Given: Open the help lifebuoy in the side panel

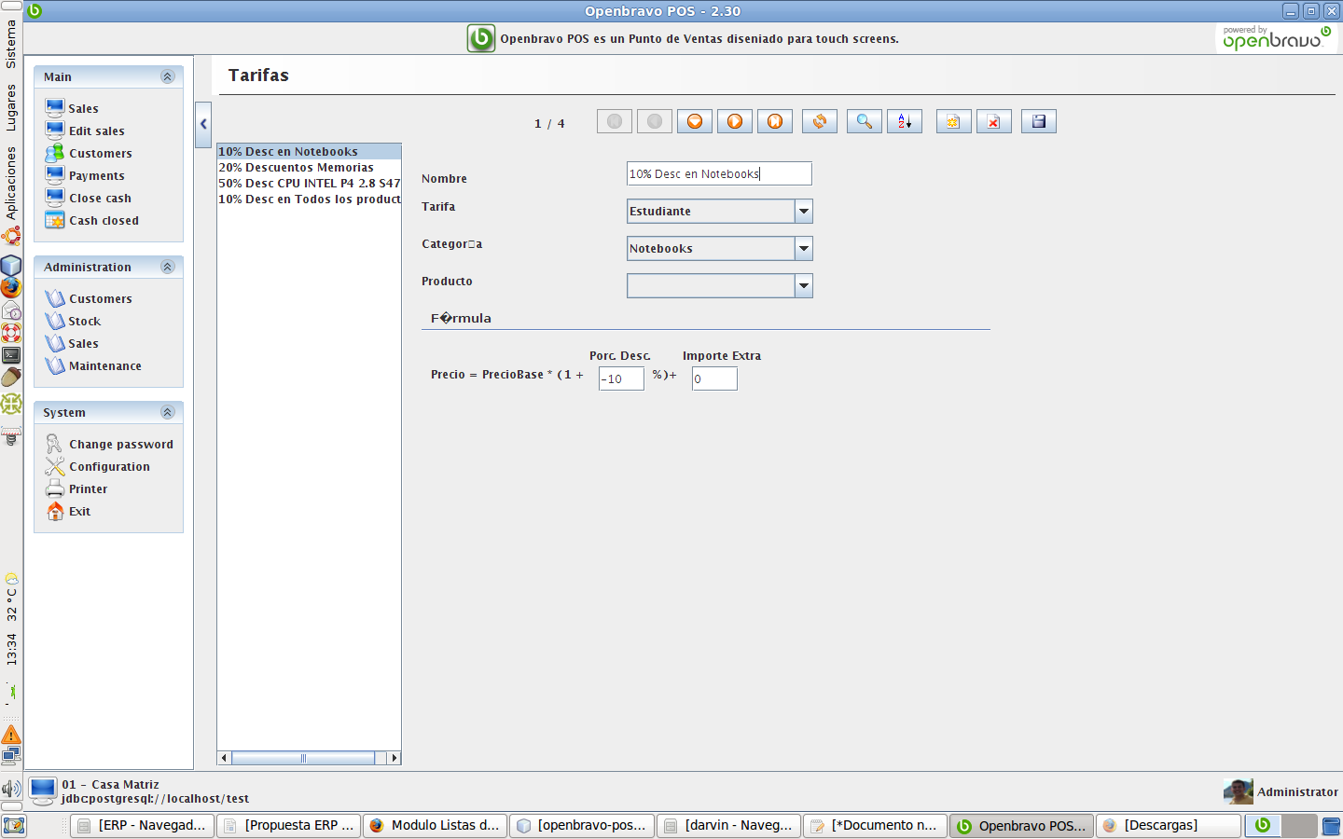Looking at the screenshot, I should pos(11,332).
